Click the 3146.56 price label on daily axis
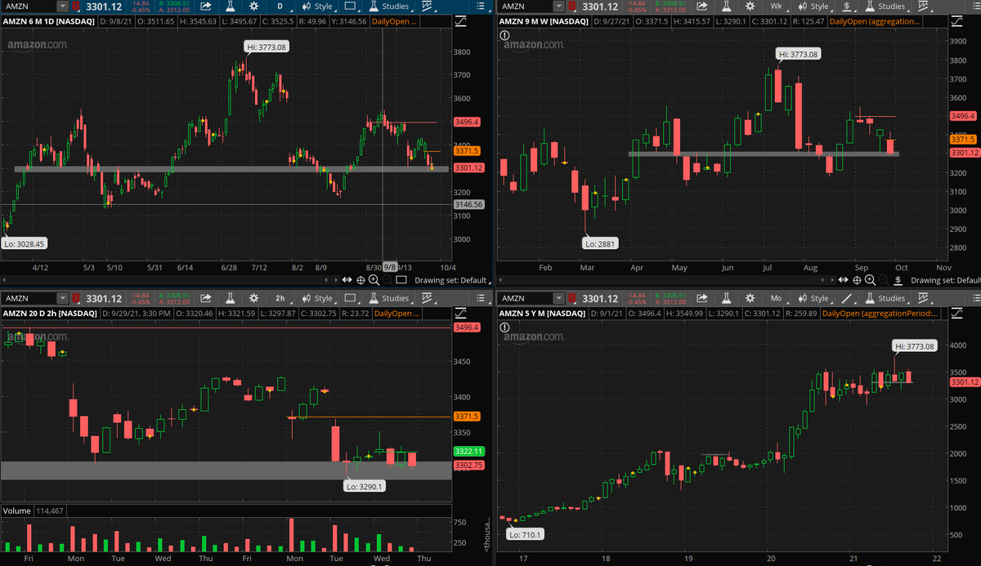Screen dimensions: 981x566 pos(468,204)
